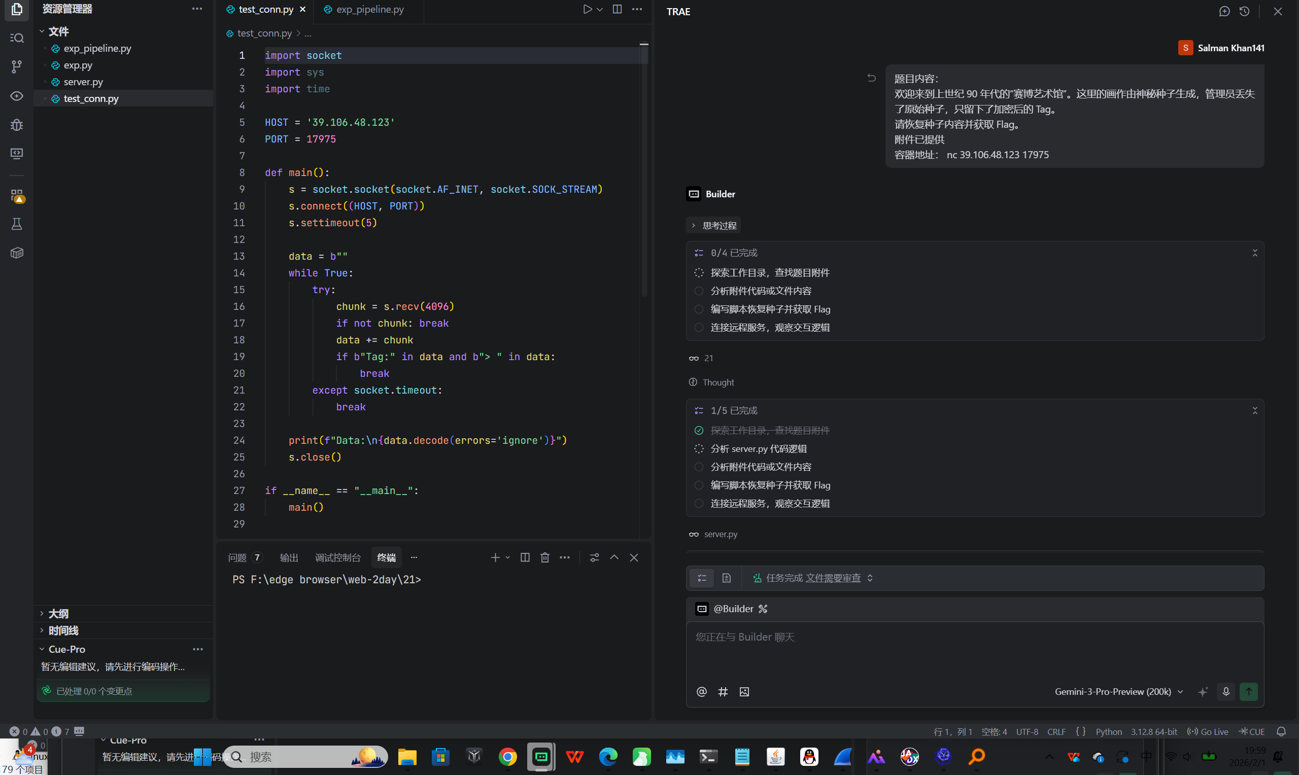The width and height of the screenshot is (1299, 775).
Task: Toggle the todo list view button
Action: click(x=701, y=578)
